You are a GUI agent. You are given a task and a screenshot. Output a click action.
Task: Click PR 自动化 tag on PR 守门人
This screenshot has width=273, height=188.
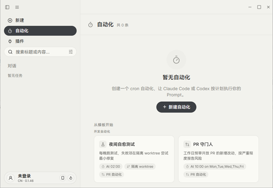[196, 175]
